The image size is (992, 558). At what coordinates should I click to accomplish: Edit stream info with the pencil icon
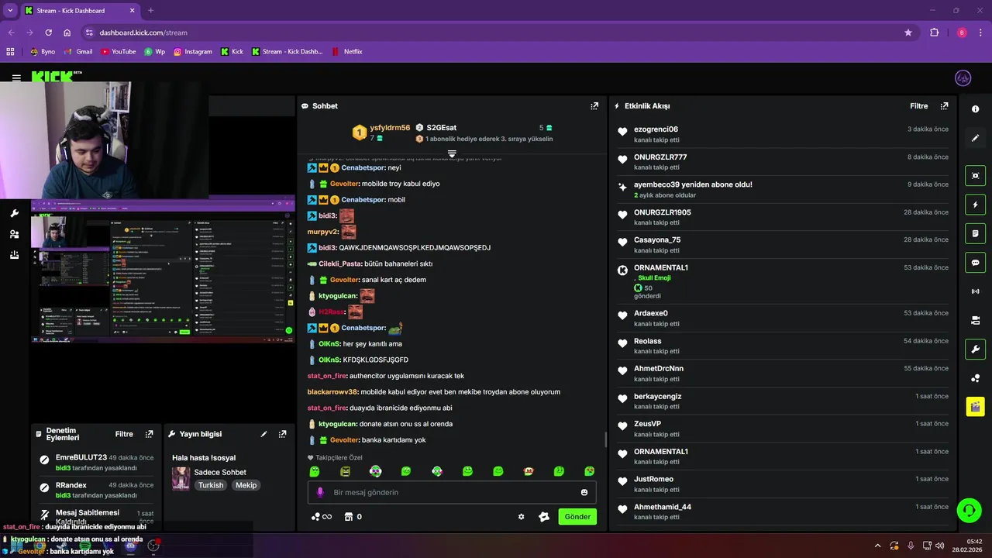point(263,434)
